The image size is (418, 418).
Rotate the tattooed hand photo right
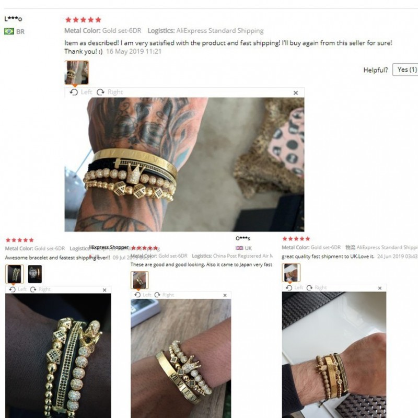[x=110, y=92]
